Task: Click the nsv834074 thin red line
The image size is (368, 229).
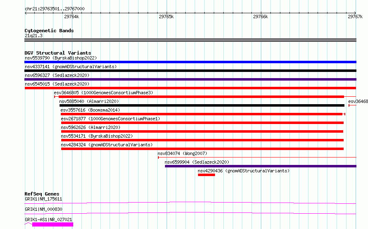Action: click(257, 157)
